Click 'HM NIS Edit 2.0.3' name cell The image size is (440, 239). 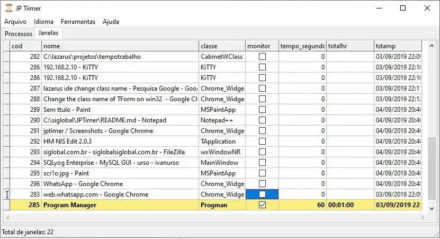pyautogui.click(x=120, y=141)
